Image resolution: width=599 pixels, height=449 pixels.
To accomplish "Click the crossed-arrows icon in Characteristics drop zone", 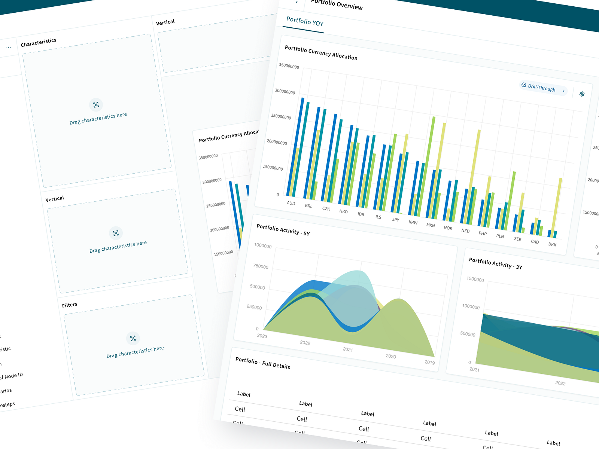I will [x=97, y=106].
